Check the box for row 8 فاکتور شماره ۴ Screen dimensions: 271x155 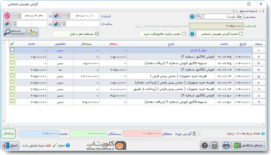click(x=12, y=95)
